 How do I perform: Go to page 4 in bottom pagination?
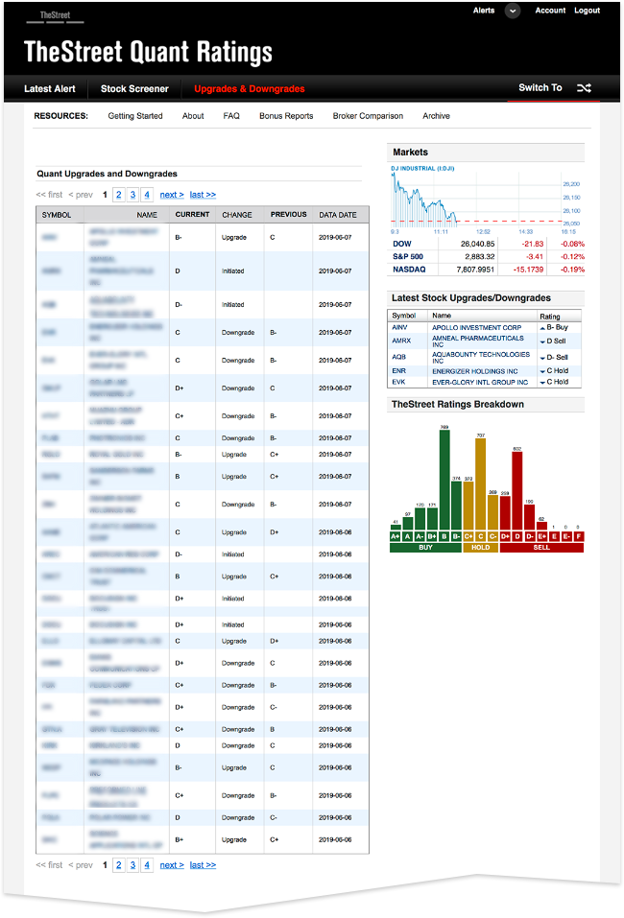tap(147, 864)
